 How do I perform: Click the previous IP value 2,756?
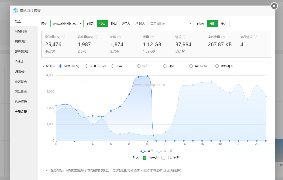point(115,52)
